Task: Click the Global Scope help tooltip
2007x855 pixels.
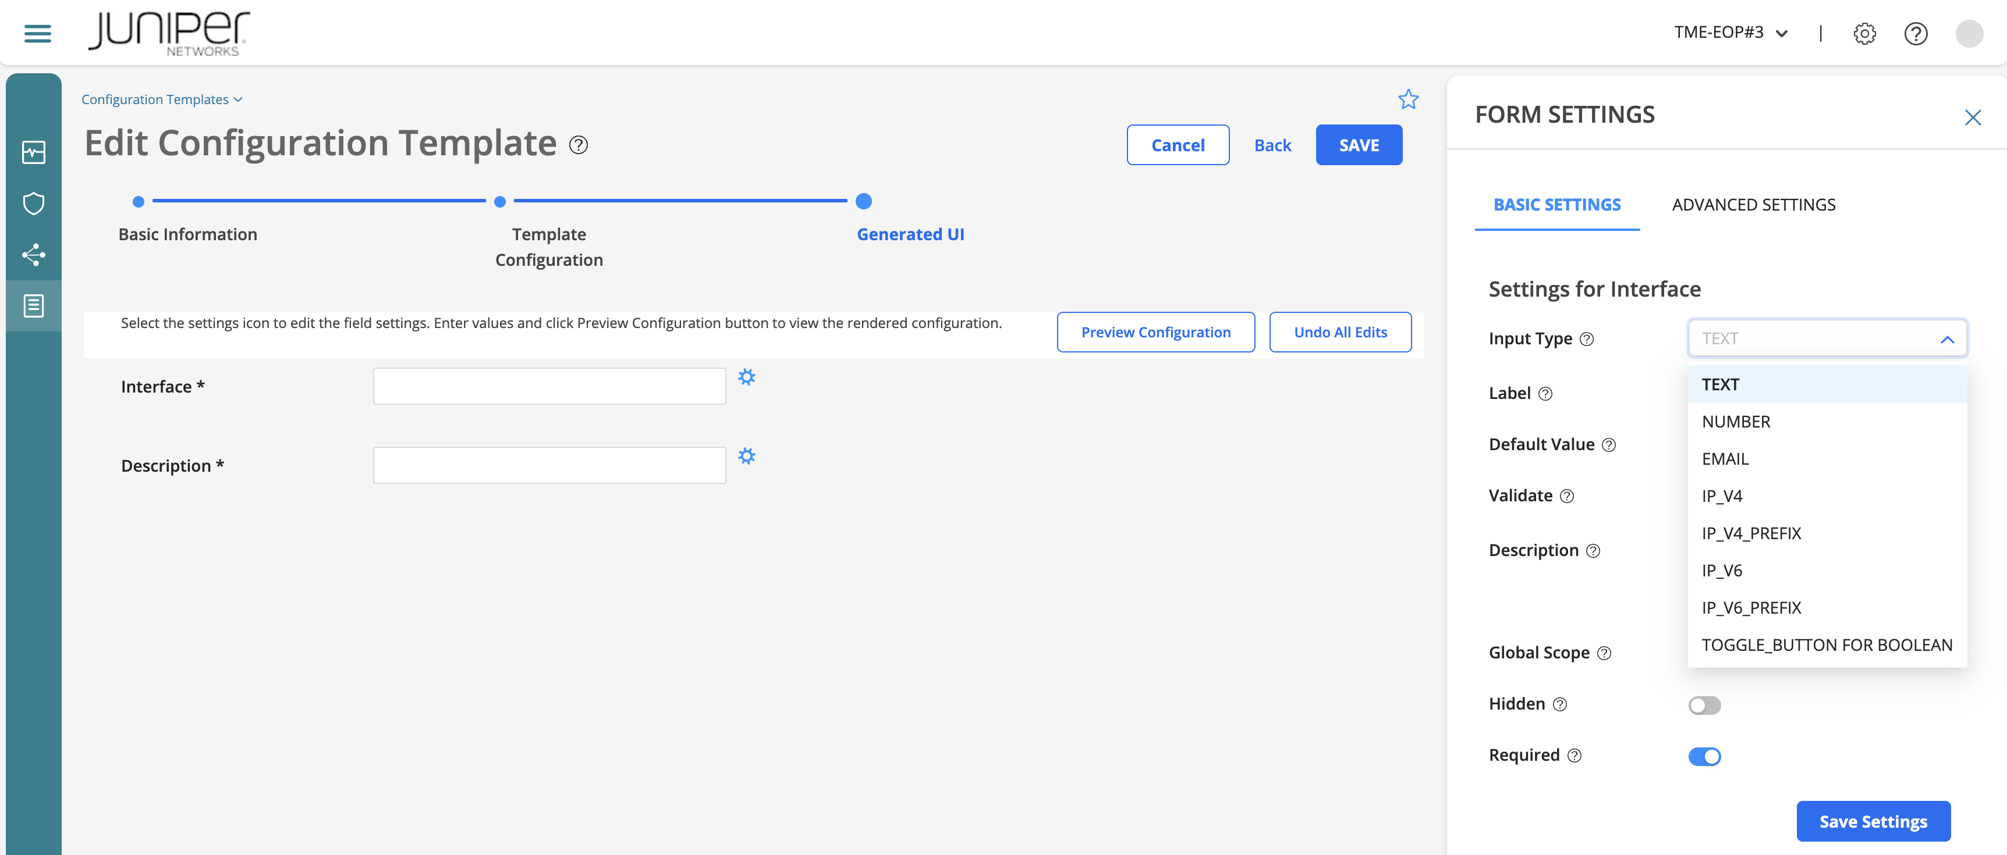Action: click(1604, 653)
